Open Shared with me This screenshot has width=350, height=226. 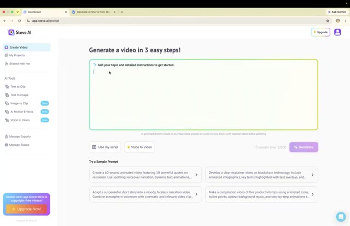(20, 64)
